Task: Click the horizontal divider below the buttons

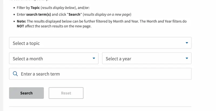Action: click(100, 106)
